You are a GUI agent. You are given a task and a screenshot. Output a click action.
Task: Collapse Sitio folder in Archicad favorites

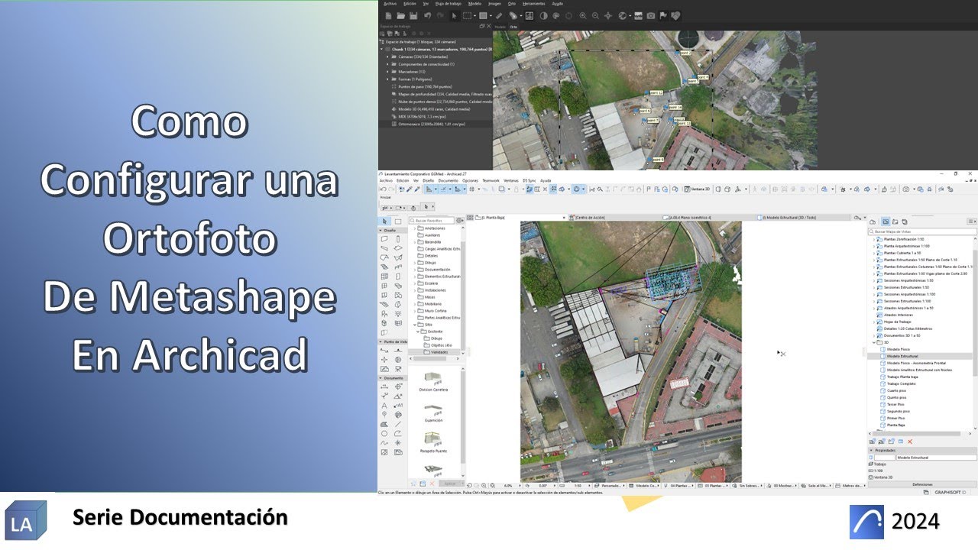(x=415, y=324)
